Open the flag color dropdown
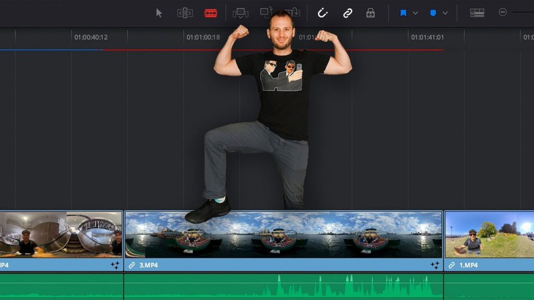 pyautogui.click(x=415, y=12)
